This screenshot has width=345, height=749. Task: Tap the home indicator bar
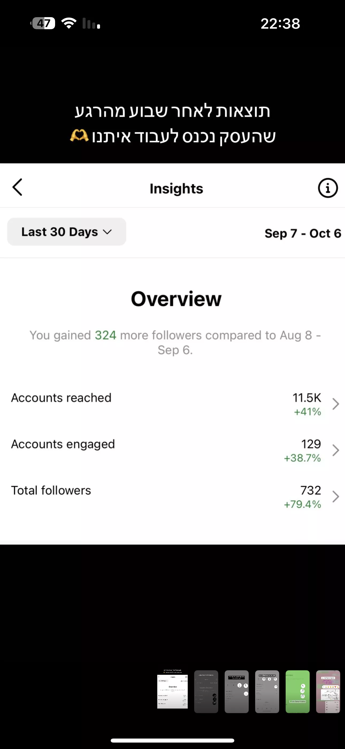(x=172, y=740)
